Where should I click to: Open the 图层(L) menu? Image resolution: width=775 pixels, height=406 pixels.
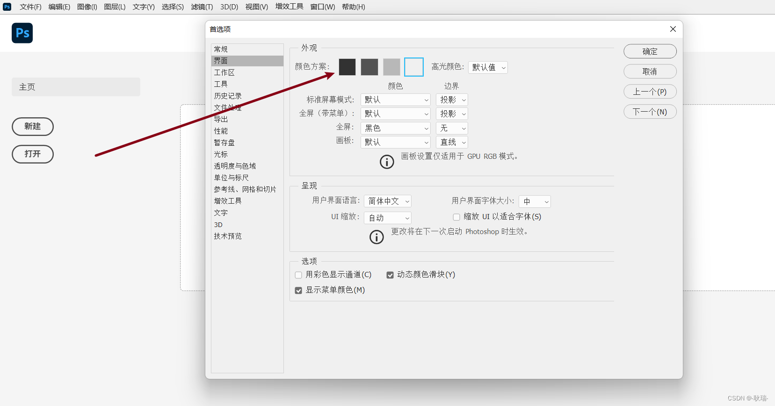click(115, 7)
